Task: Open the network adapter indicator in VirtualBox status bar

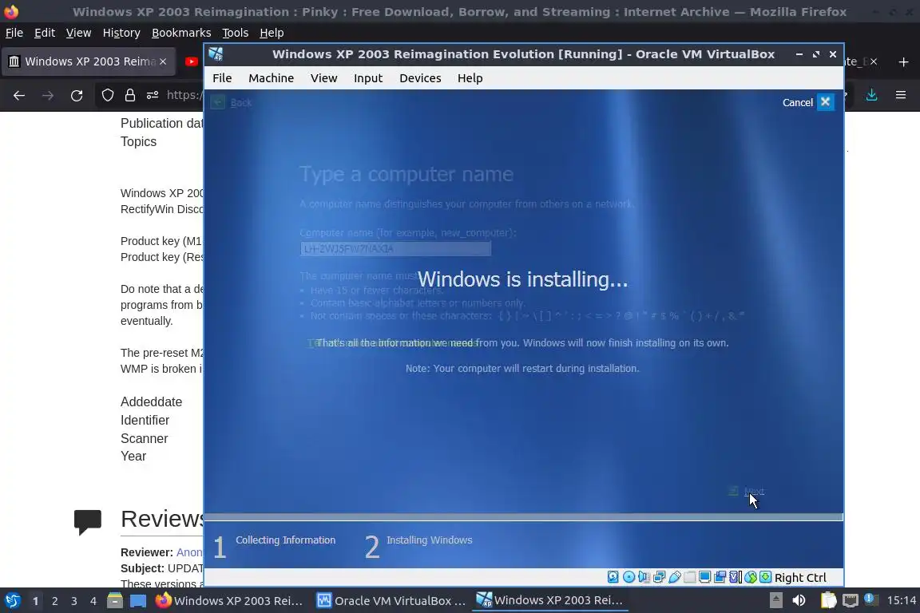Action: click(x=659, y=577)
